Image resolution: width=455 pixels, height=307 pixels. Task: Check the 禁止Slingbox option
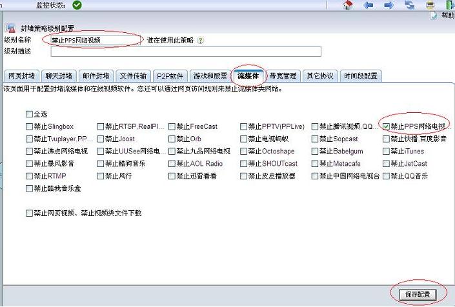pyautogui.click(x=29, y=127)
